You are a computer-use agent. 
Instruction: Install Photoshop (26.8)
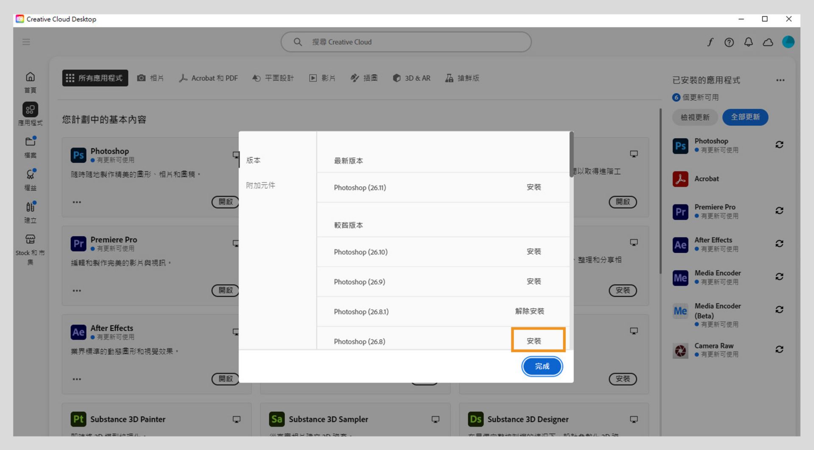click(534, 341)
